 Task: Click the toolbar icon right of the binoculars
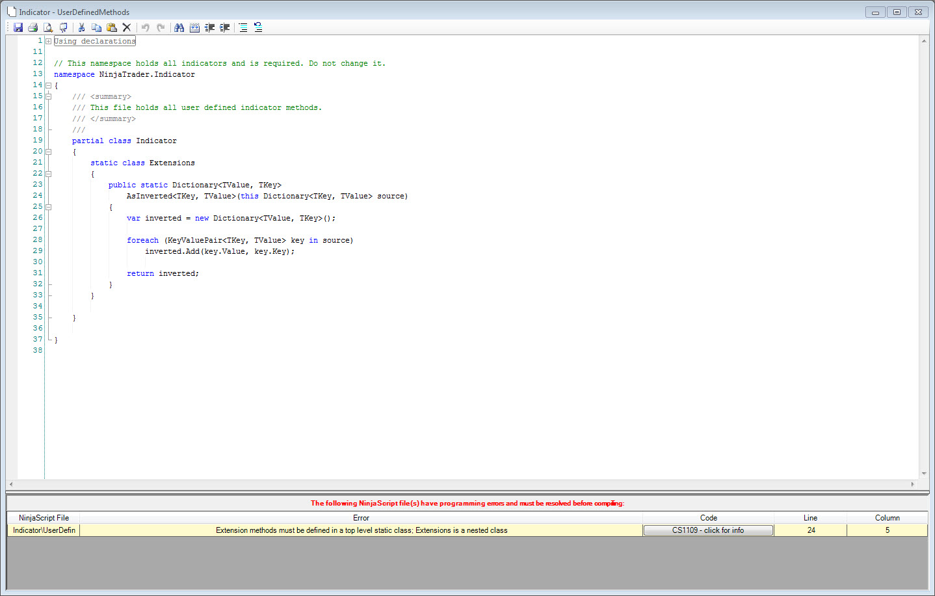click(194, 27)
